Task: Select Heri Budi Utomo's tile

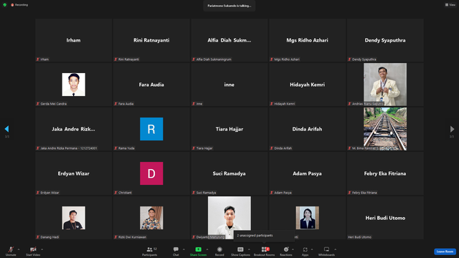Action: 385,218
